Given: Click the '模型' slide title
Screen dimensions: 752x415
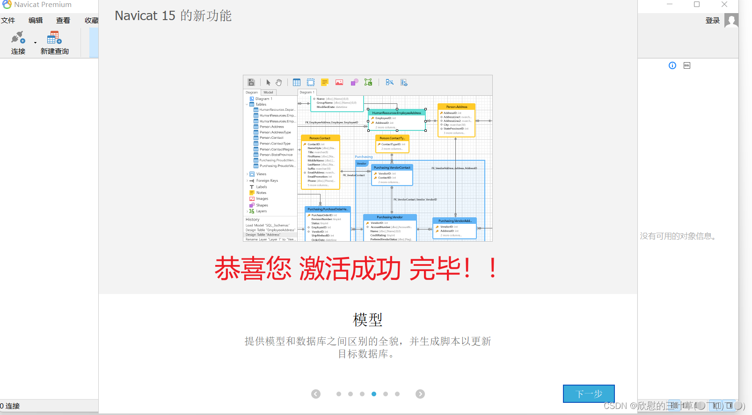Looking at the screenshot, I should tap(368, 320).
